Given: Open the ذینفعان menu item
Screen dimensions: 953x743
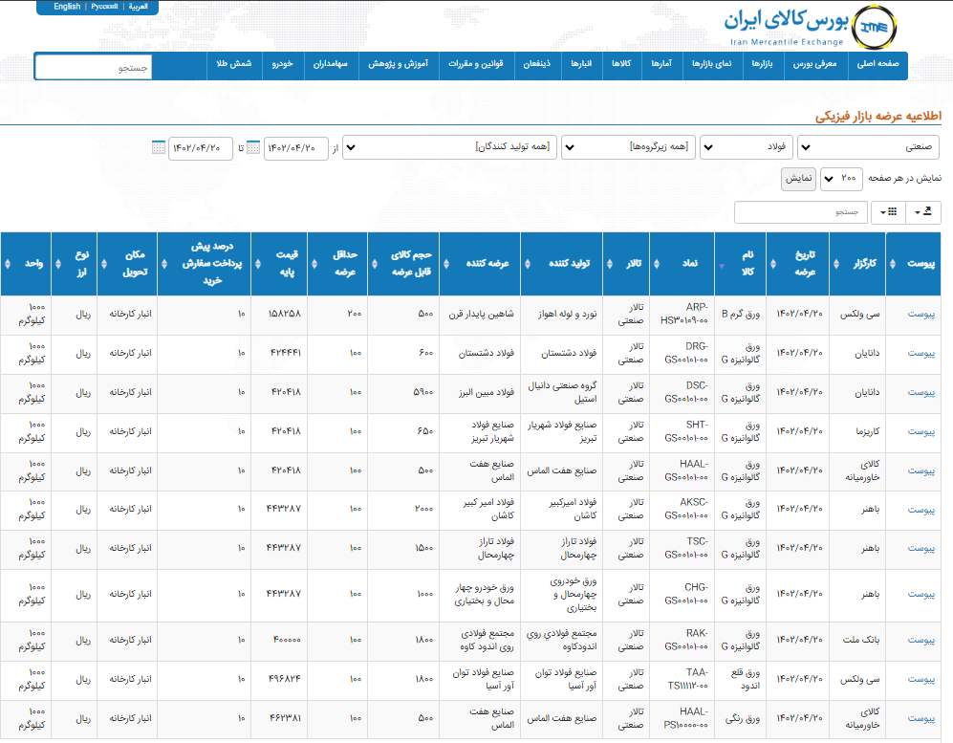Looking at the screenshot, I should [537, 64].
